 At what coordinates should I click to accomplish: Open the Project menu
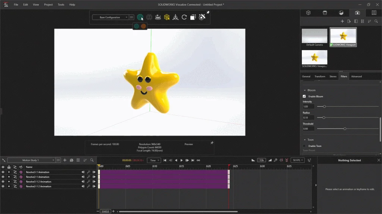(x=48, y=4)
